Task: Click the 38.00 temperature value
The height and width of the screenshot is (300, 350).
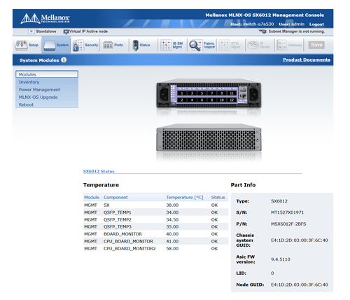Action: point(172,205)
